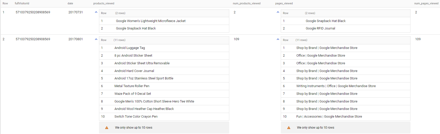This screenshot has width=440, height=134.
Task: Select Android Hard Cover Journal
Action: pos(134,71)
